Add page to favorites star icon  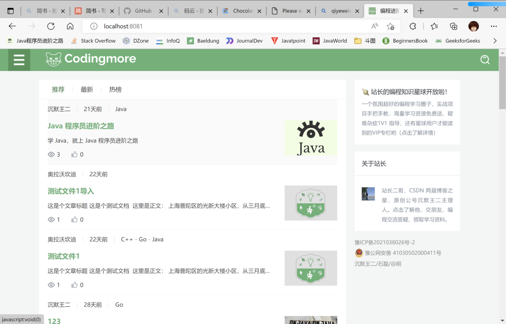pyautogui.click(x=391, y=26)
